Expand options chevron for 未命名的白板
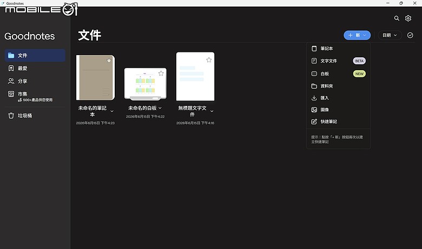This screenshot has width=422, height=249. pos(160,108)
